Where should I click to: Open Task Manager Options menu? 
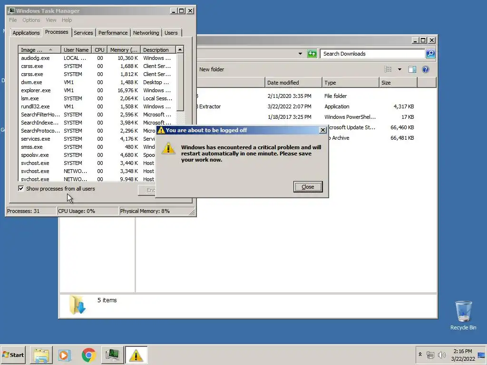point(31,20)
